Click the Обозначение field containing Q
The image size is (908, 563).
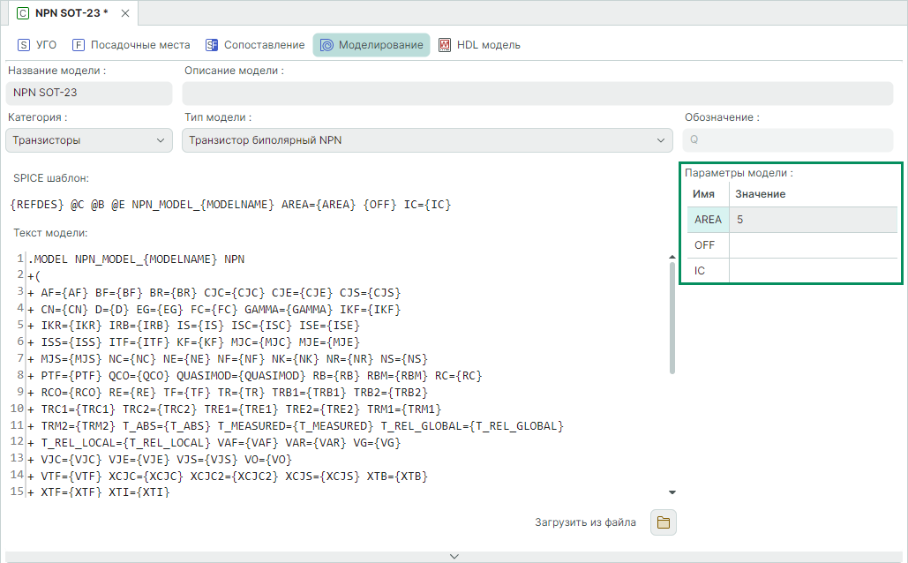pos(787,140)
